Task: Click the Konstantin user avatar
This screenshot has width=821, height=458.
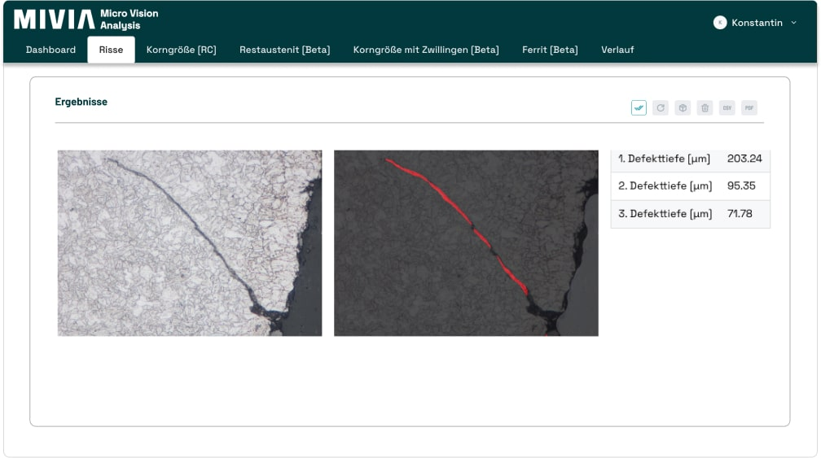Action: point(719,23)
